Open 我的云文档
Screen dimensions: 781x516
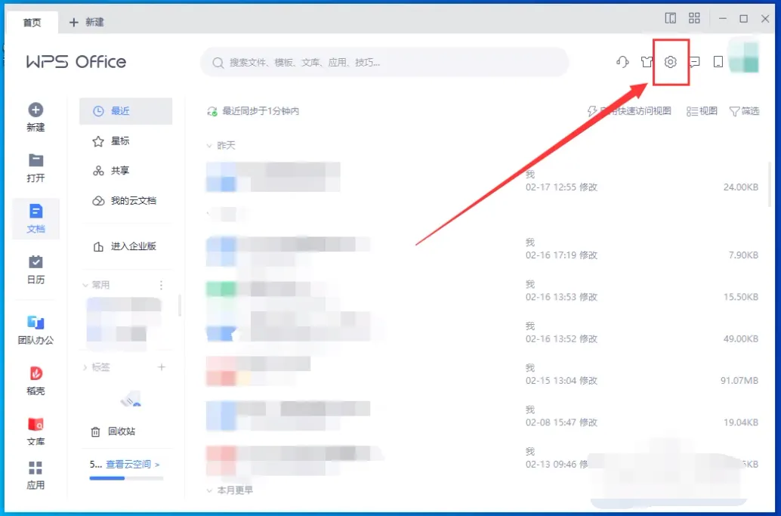pos(125,201)
